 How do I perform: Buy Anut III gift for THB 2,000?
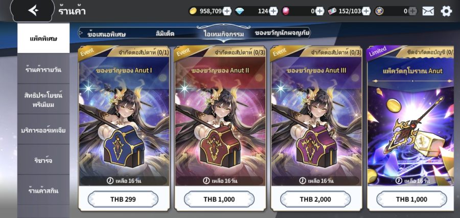315,199
